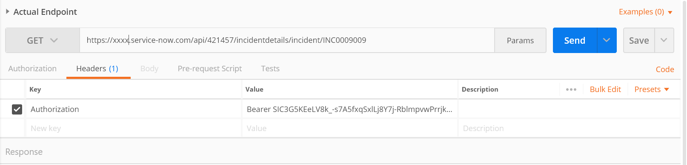Save the request
This screenshot has width=687, height=165.
coord(639,40)
